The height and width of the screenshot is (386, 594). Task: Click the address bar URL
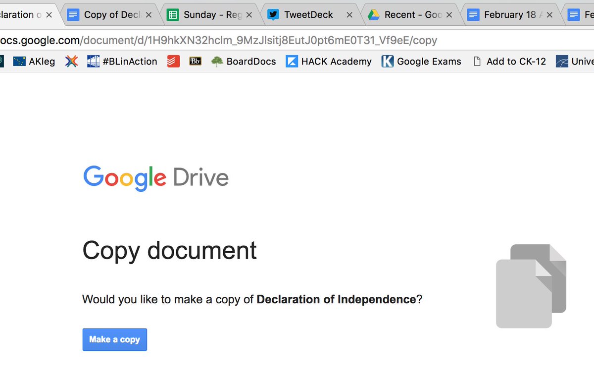(x=218, y=40)
